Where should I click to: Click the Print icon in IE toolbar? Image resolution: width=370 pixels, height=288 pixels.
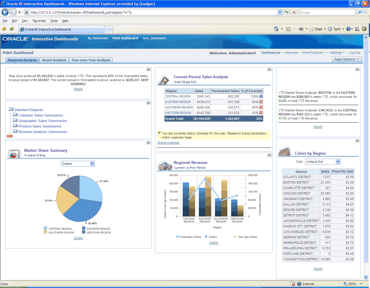(x=301, y=29)
